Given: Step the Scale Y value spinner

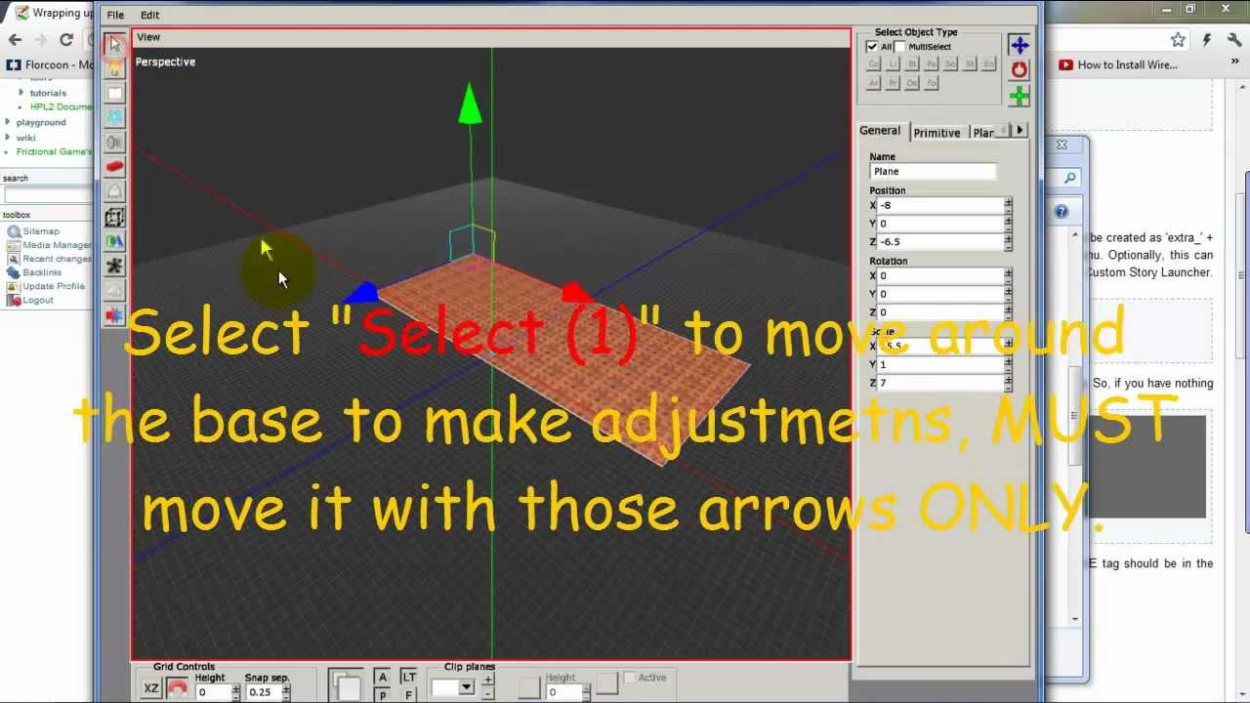Looking at the screenshot, I should tap(1008, 364).
